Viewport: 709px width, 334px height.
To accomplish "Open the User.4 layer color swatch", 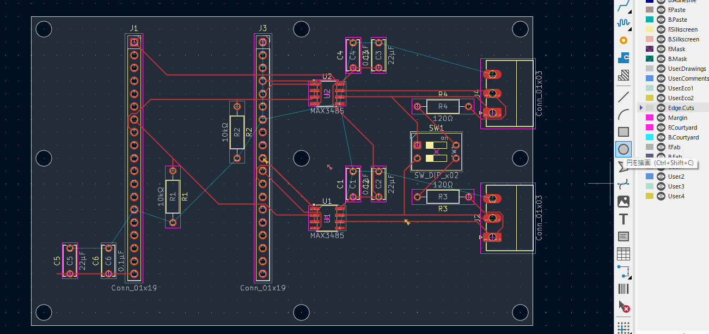I will tap(649, 196).
